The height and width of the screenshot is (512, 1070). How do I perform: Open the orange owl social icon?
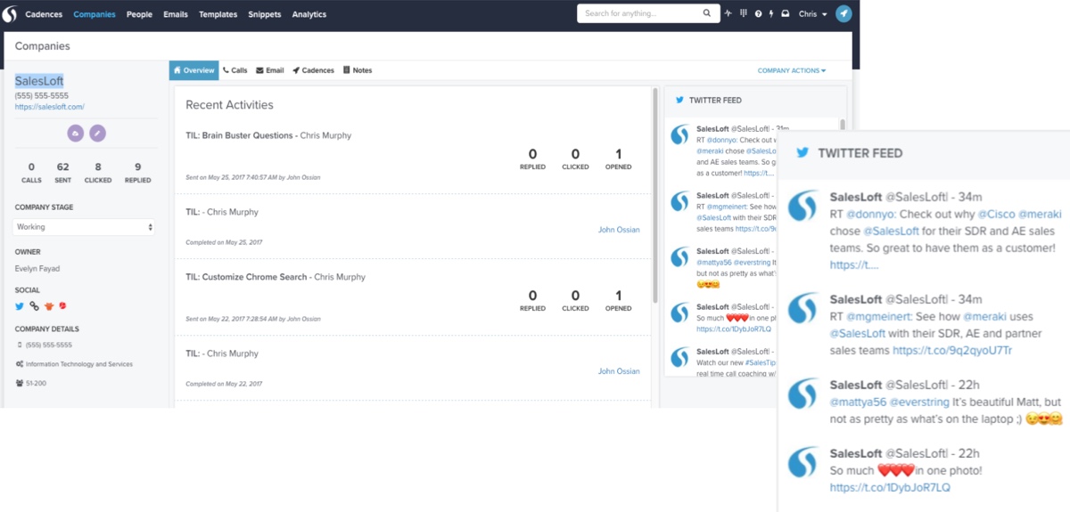click(49, 306)
